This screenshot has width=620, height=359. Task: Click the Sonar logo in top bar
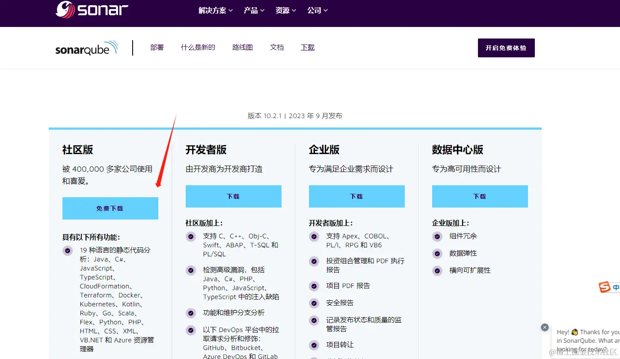click(x=92, y=9)
